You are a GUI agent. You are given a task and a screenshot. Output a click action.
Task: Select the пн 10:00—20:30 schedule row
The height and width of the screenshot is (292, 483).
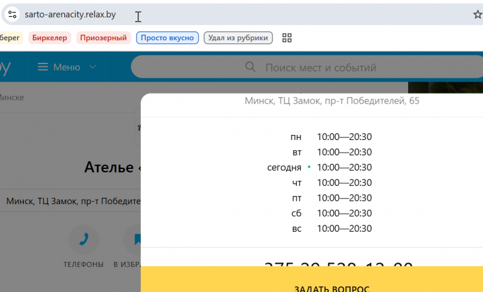331,137
